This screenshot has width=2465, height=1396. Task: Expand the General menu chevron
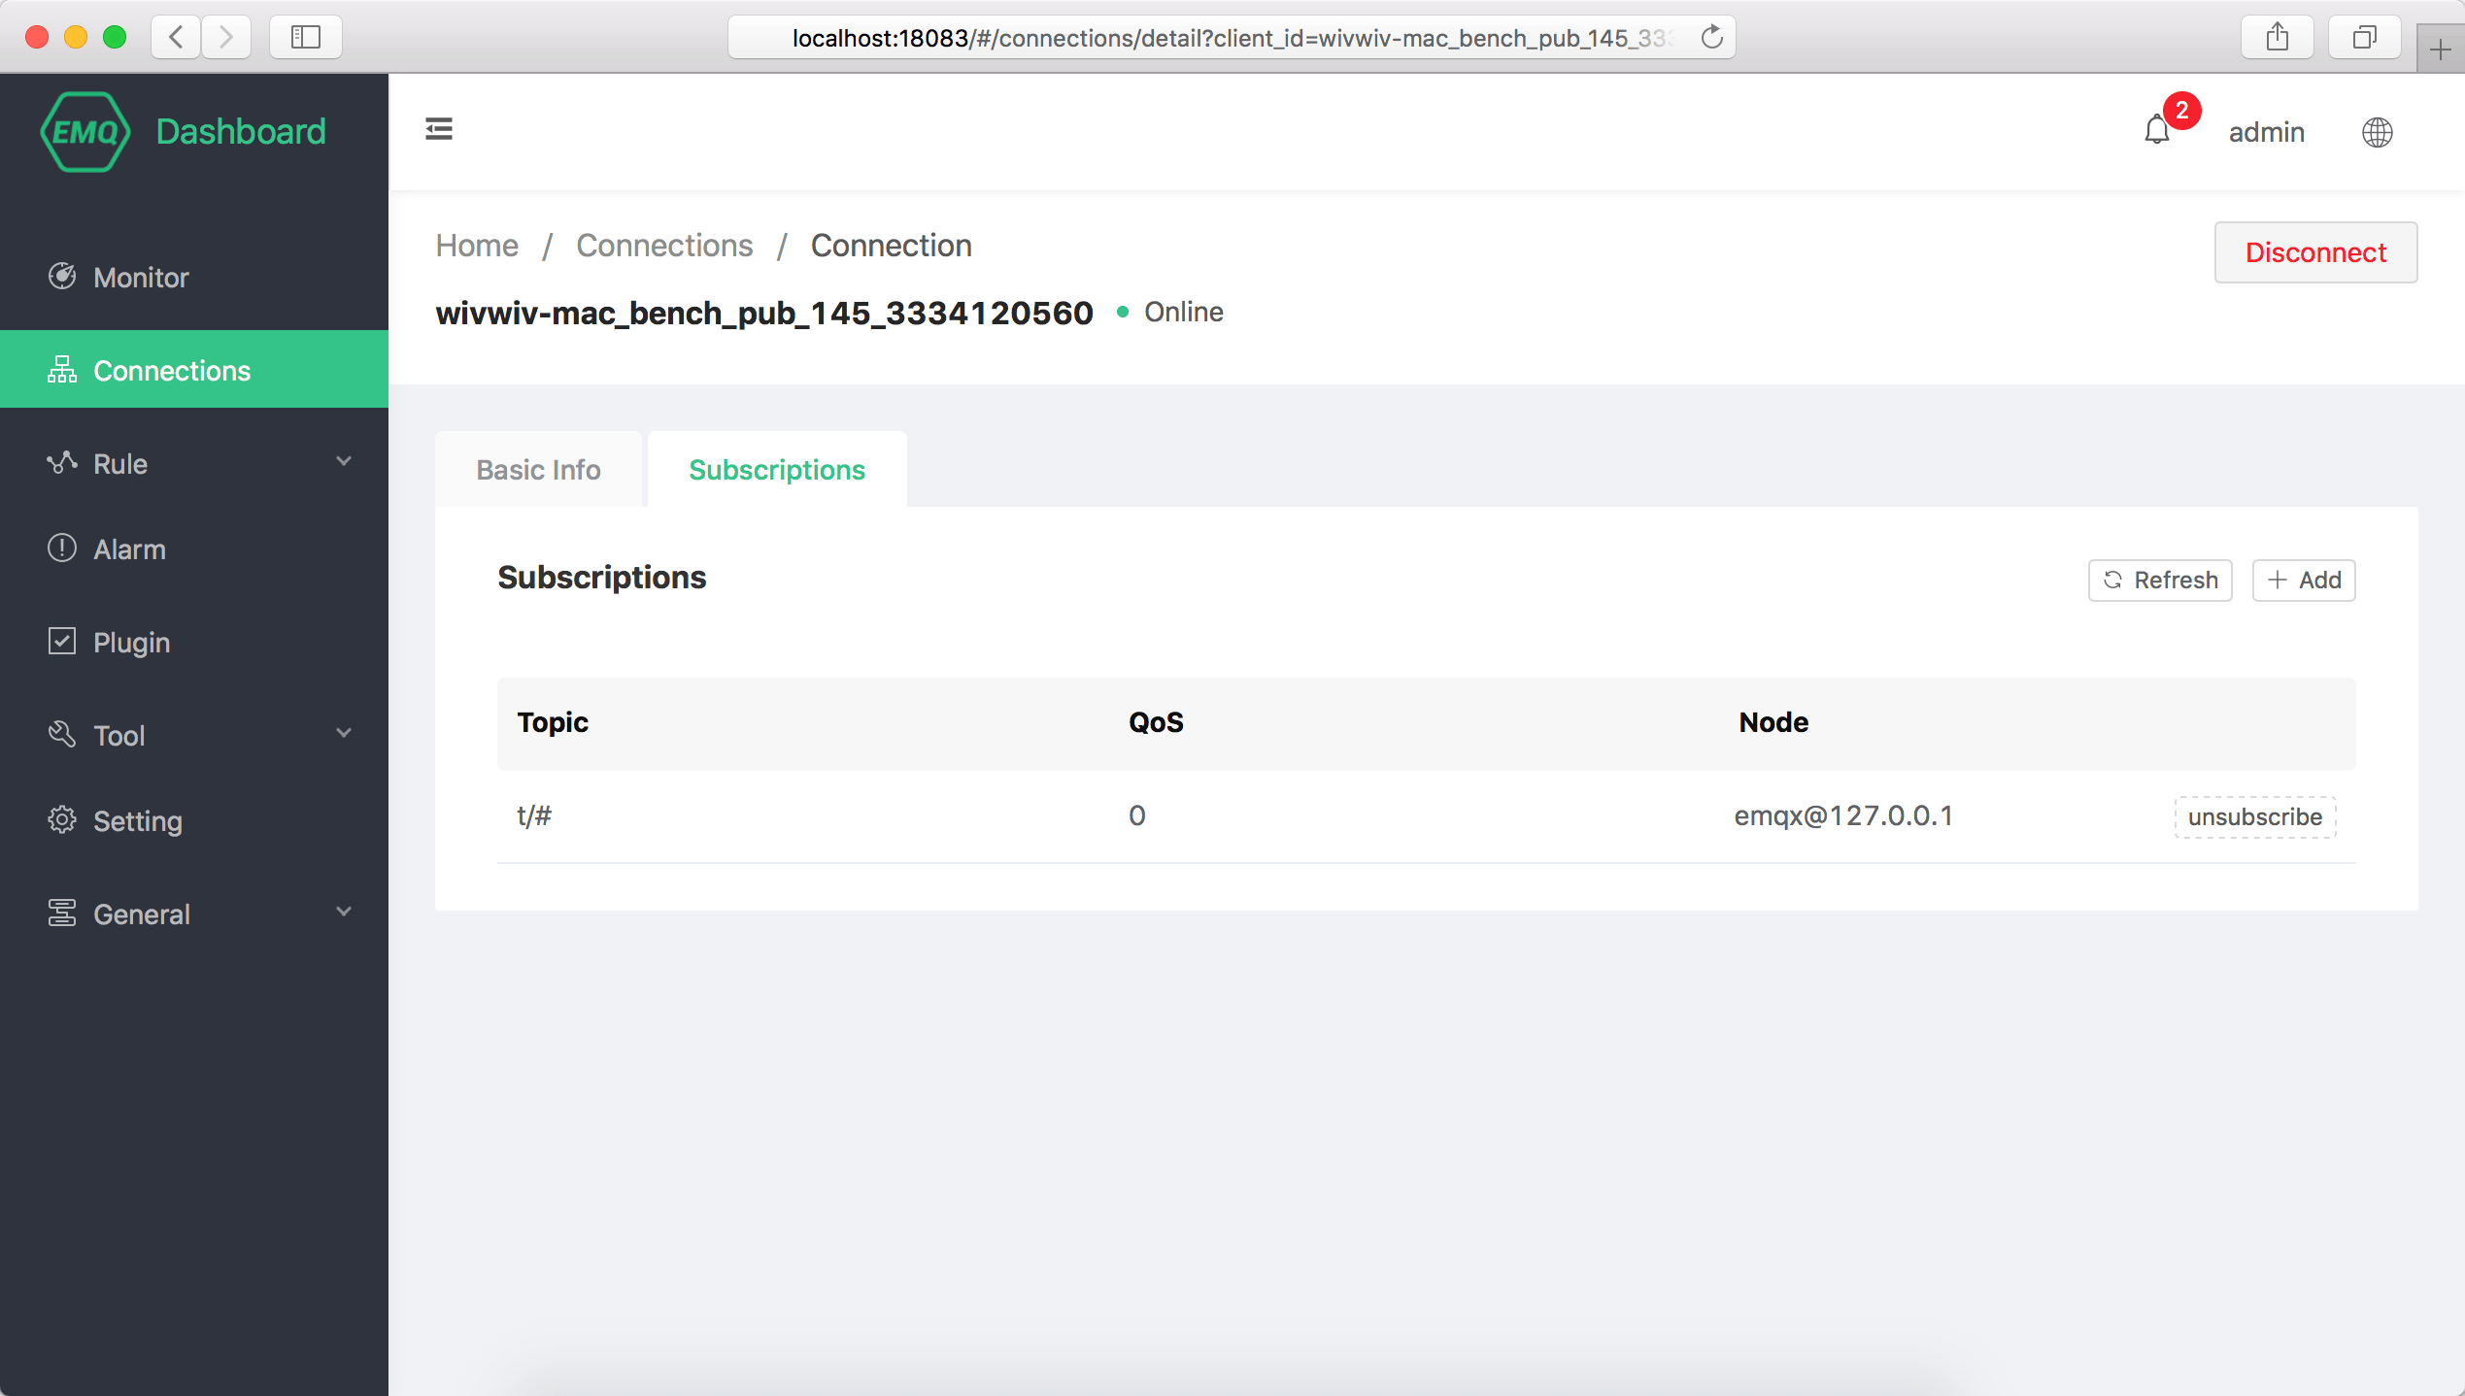[x=344, y=913]
